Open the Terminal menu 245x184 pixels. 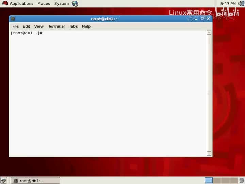pyautogui.click(x=56, y=26)
